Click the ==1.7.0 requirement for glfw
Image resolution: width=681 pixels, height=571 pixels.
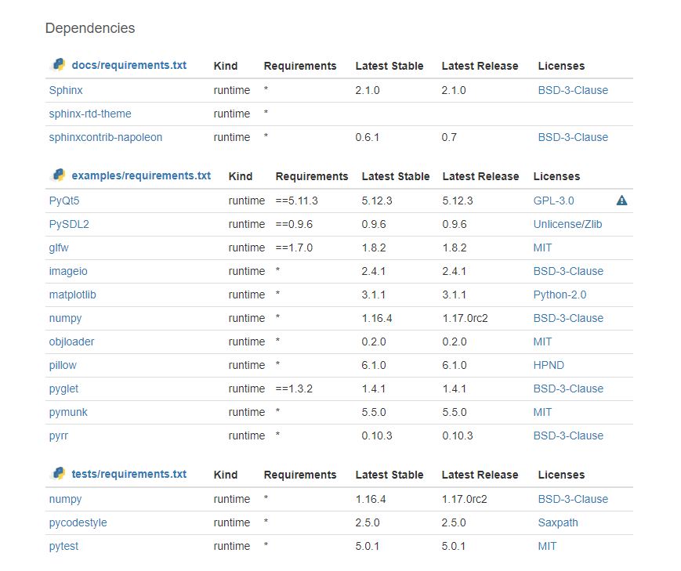point(294,248)
